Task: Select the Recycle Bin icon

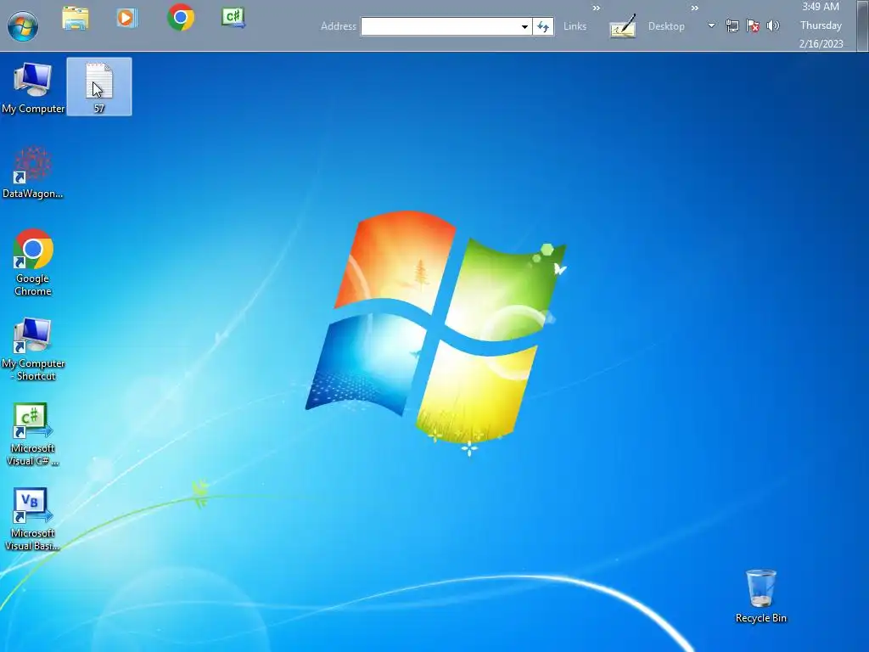Action: click(761, 597)
